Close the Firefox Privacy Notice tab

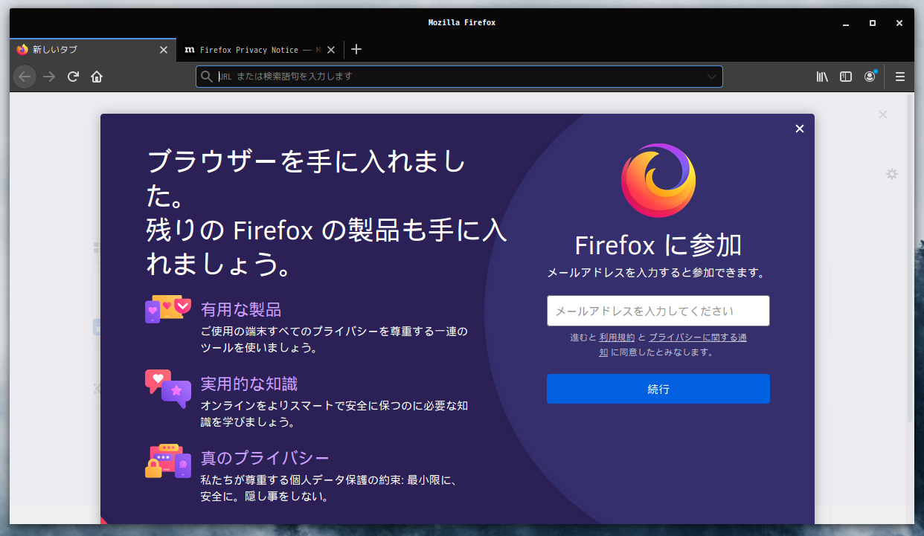click(x=331, y=50)
